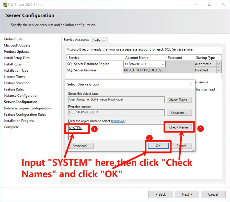Close the Select User or Group dialog
Screen dimensions: 230x202
pyautogui.click(x=190, y=84)
